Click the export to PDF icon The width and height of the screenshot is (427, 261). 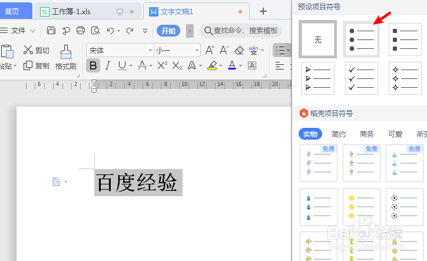pos(65,31)
